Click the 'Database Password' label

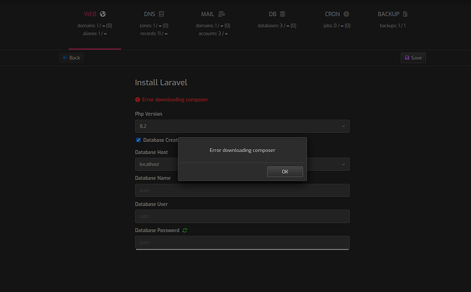tap(157, 230)
